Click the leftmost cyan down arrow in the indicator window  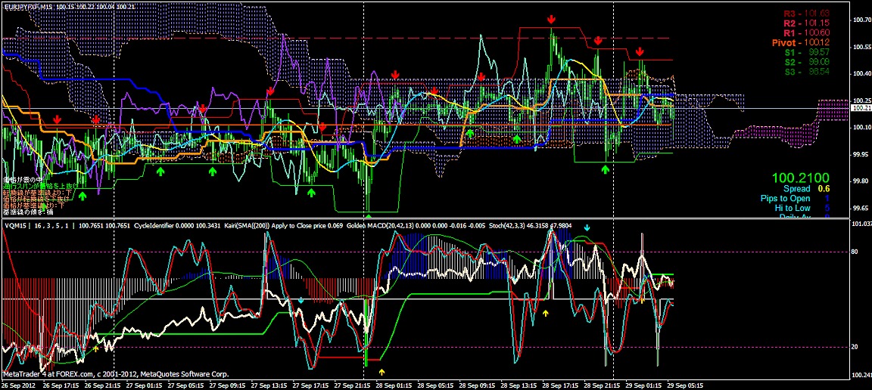tap(301, 300)
